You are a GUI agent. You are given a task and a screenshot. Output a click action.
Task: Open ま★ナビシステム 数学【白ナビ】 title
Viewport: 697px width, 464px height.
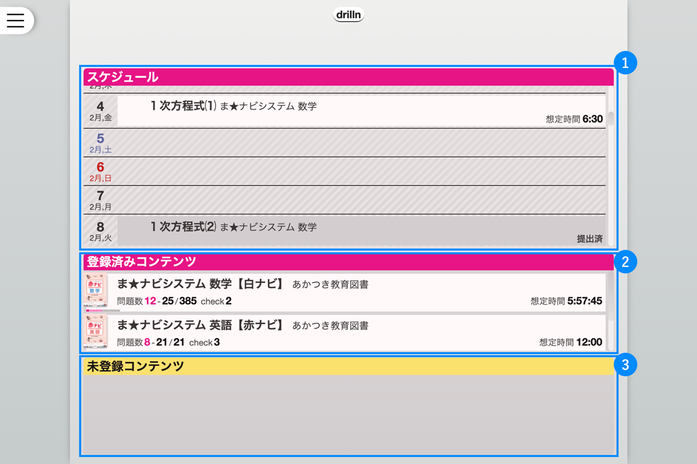[x=201, y=284]
